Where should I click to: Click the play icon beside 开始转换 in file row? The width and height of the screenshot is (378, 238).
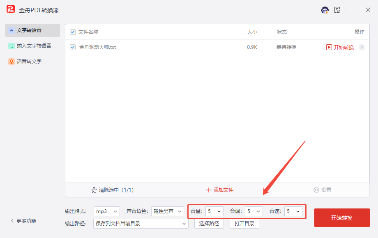click(x=329, y=47)
